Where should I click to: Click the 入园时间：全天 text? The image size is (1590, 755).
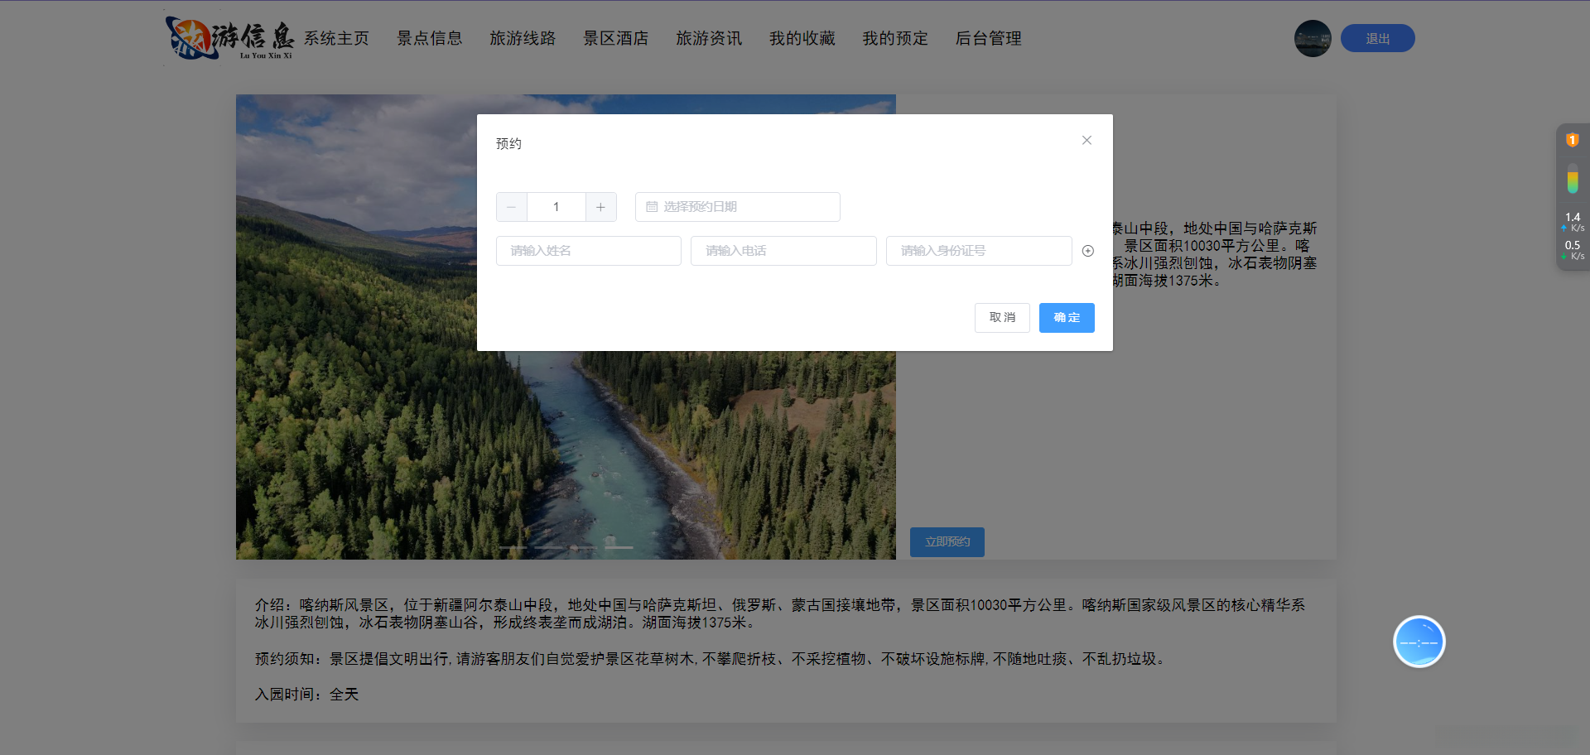(x=307, y=695)
